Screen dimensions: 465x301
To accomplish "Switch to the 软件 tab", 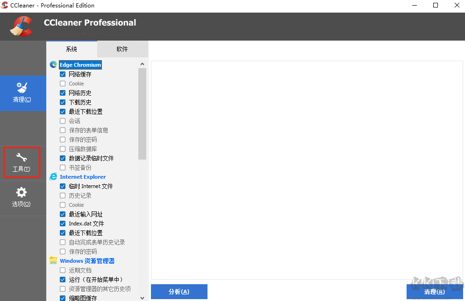I will coord(122,49).
